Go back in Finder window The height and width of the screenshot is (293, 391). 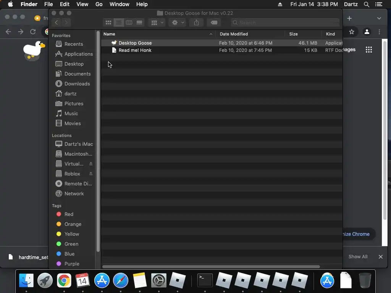(x=57, y=23)
